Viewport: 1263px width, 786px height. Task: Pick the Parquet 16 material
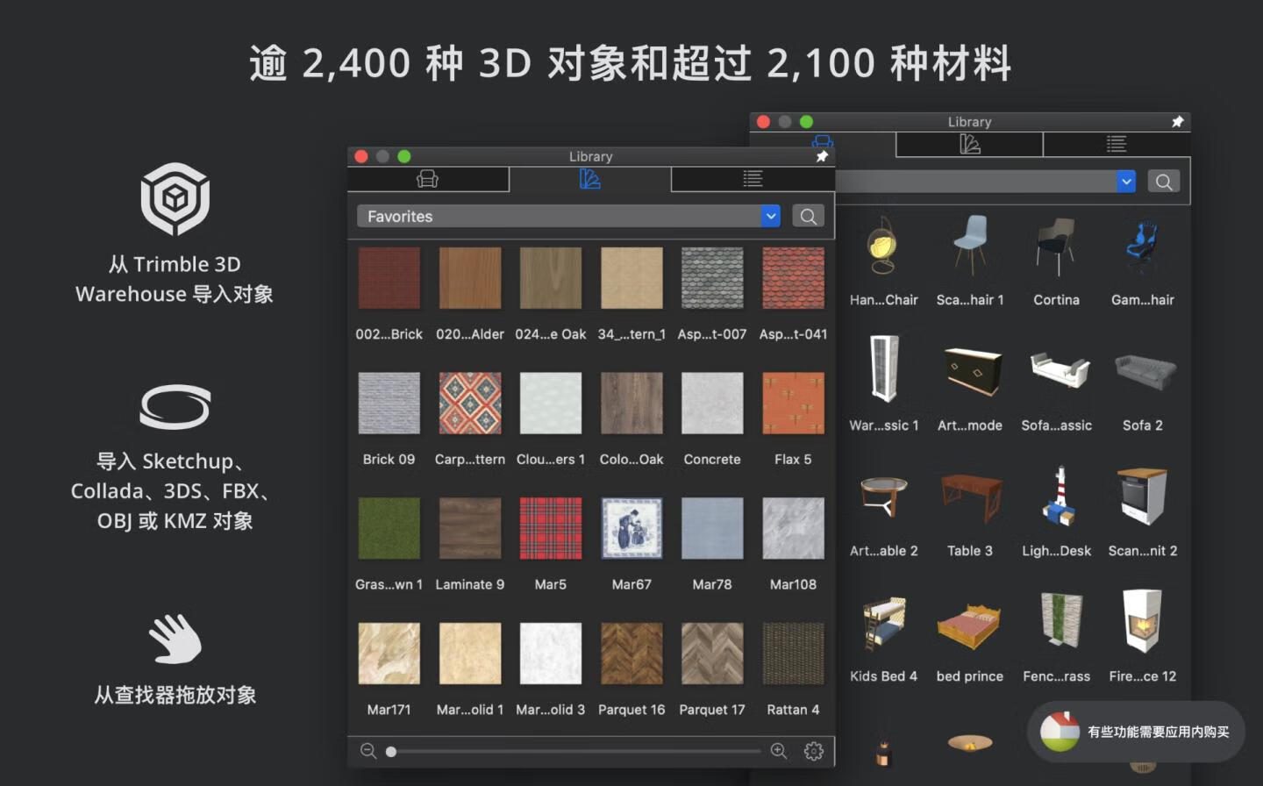pos(631,654)
